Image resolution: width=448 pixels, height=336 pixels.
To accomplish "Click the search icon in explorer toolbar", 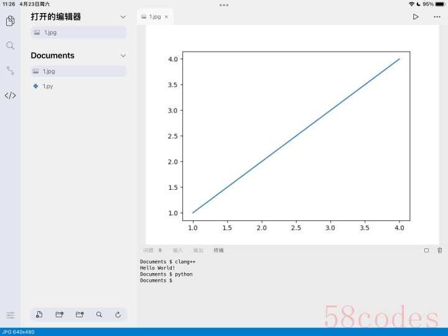I will (x=99, y=314).
